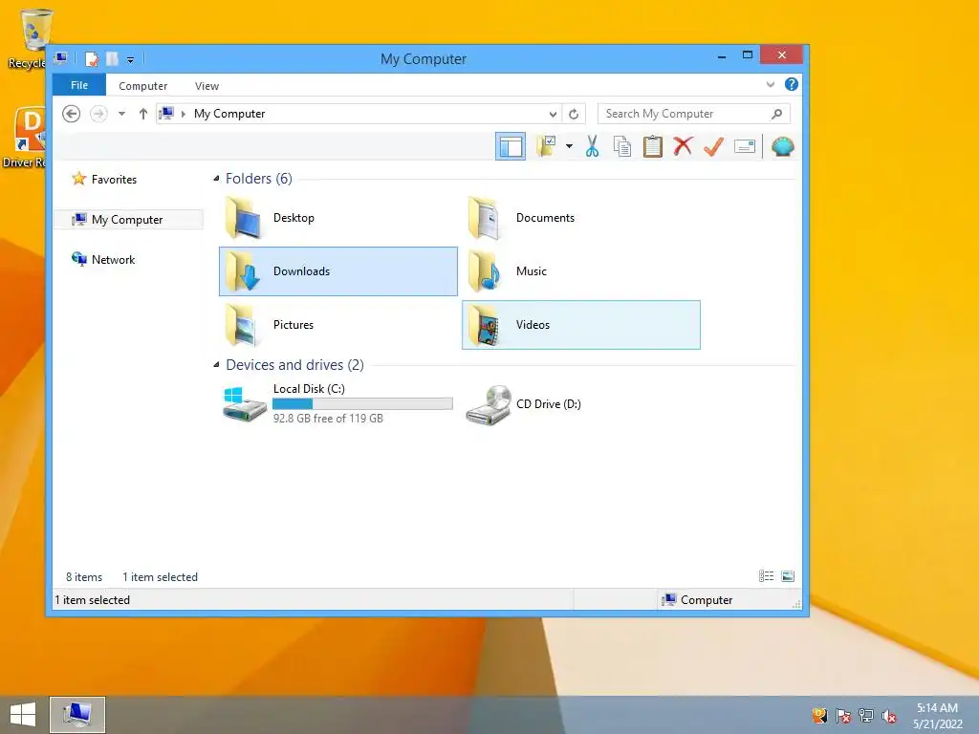The height and width of the screenshot is (734, 979).
Task: Open address bar history dropdown
Action: [553, 114]
